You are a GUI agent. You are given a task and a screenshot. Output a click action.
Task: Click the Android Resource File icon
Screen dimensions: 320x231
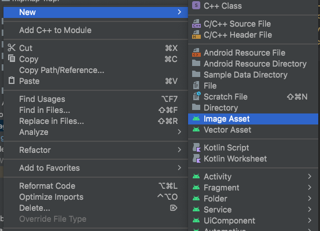pyautogui.click(x=196, y=53)
